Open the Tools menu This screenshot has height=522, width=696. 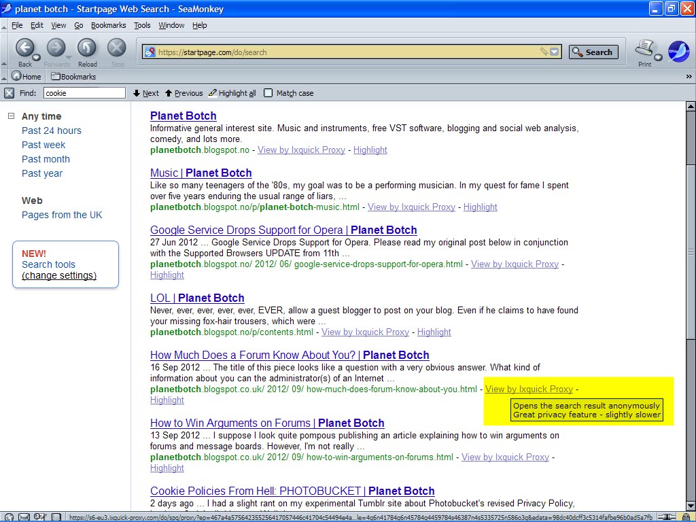tap(143, 25)
